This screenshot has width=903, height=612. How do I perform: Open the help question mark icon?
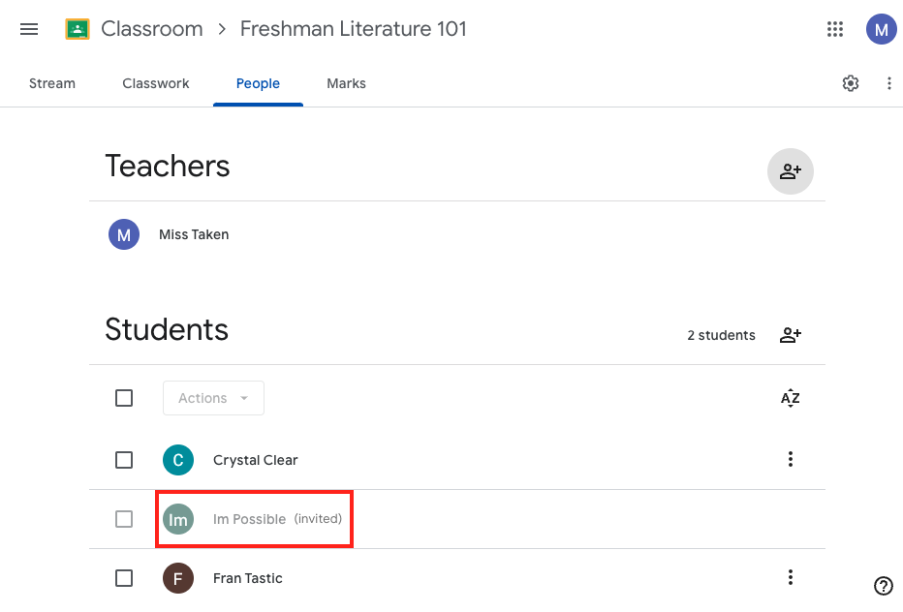click(x=884, y=586)
